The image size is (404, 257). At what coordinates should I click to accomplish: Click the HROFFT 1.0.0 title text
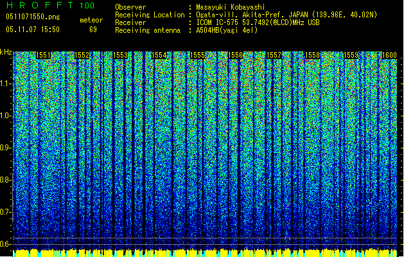(x=51, y=5)
